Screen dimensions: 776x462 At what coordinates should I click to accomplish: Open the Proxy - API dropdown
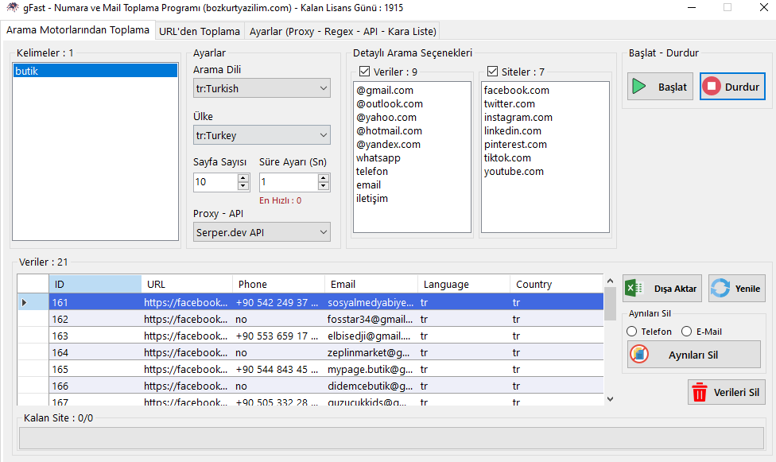(262, 232)
